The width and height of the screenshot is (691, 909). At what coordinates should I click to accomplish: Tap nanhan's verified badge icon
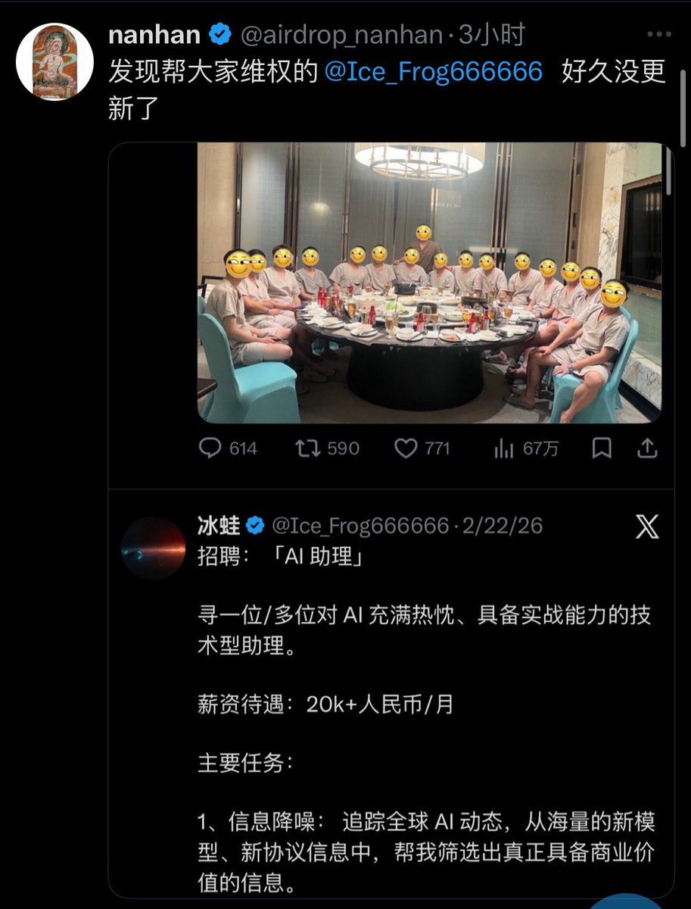coord(220,34)
